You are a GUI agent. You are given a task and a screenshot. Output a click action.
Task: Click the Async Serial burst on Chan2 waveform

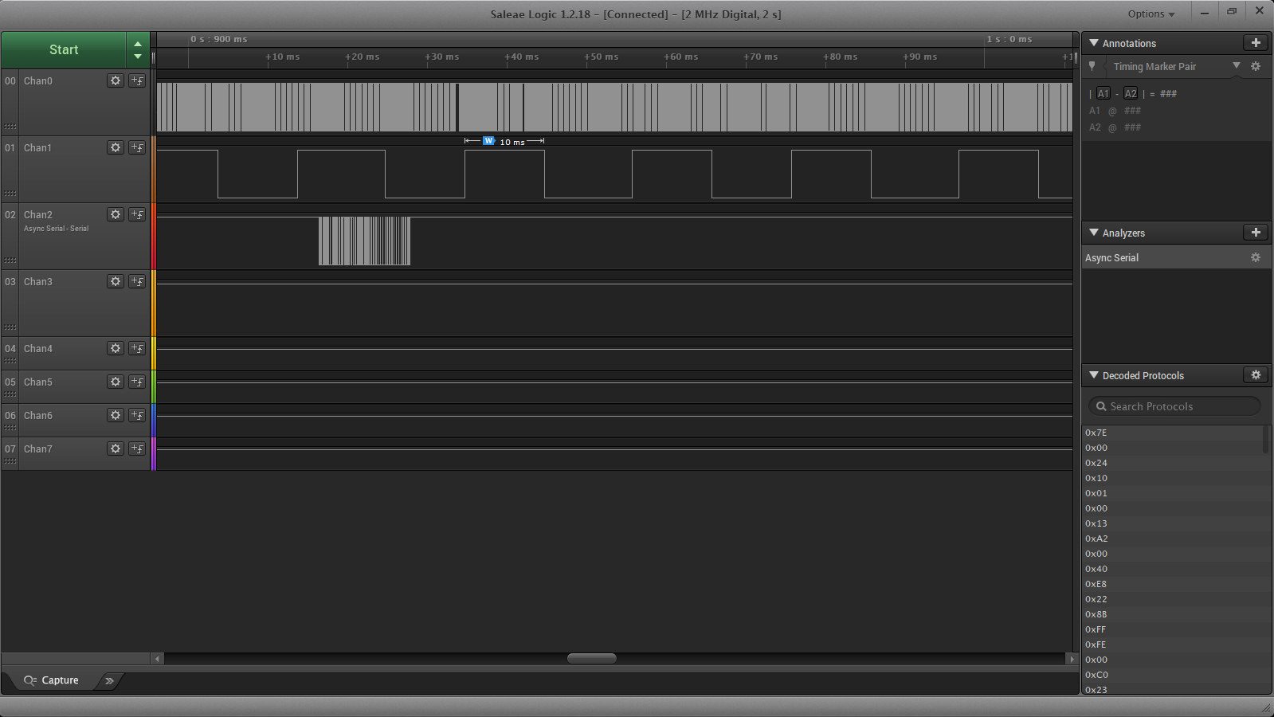pyautogui.click(x=364, y=241)
